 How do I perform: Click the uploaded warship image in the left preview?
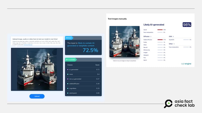click(x=37, y=69)
